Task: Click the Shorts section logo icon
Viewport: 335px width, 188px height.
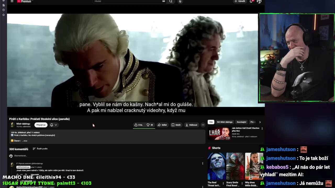Action: (x=209, y=148)
